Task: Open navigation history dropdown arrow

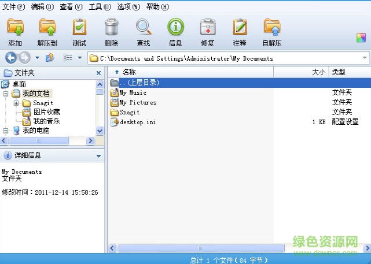Action: tap(37, 58)
